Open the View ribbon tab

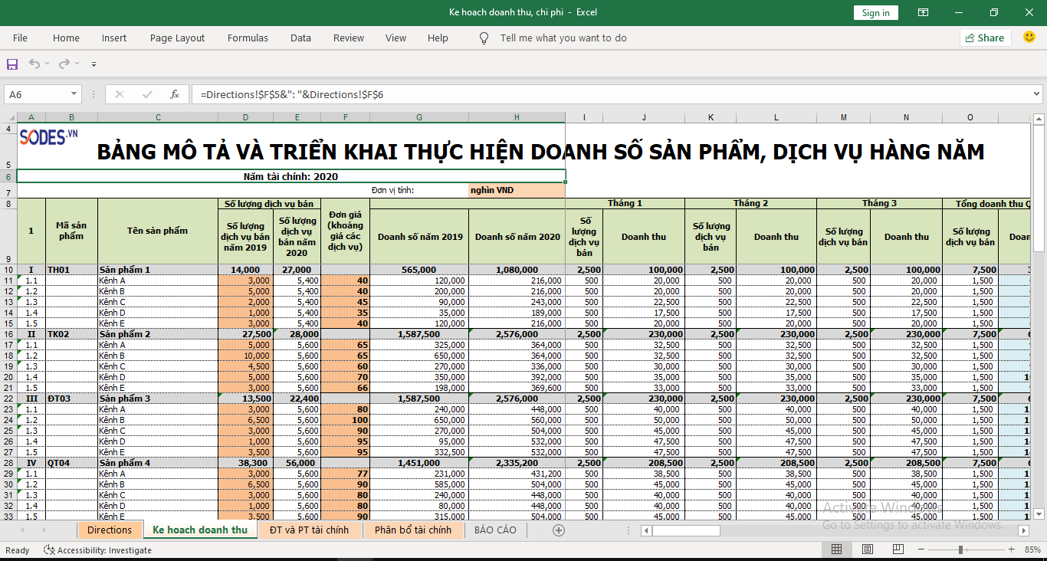(x=395, y=38)
